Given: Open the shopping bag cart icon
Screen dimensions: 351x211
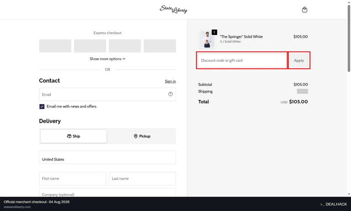Looking at the screenshot, I should [304, 10].
